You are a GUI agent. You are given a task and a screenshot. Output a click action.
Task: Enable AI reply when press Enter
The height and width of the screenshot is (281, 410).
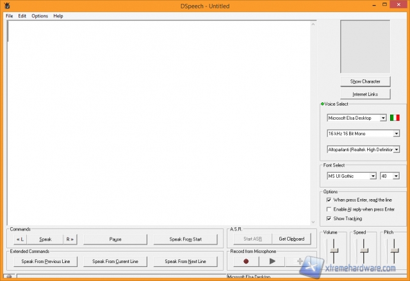329,209
